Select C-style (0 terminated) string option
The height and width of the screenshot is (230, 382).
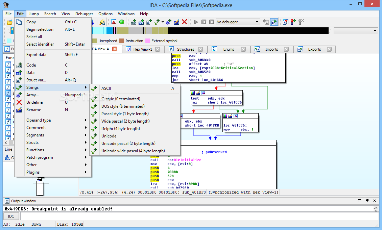point(135,99)
